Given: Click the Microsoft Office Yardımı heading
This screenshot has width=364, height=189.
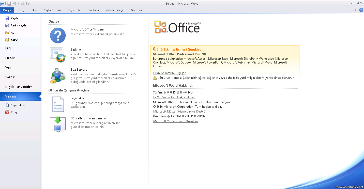Looking at the screenshot, I should pos(87,29).
